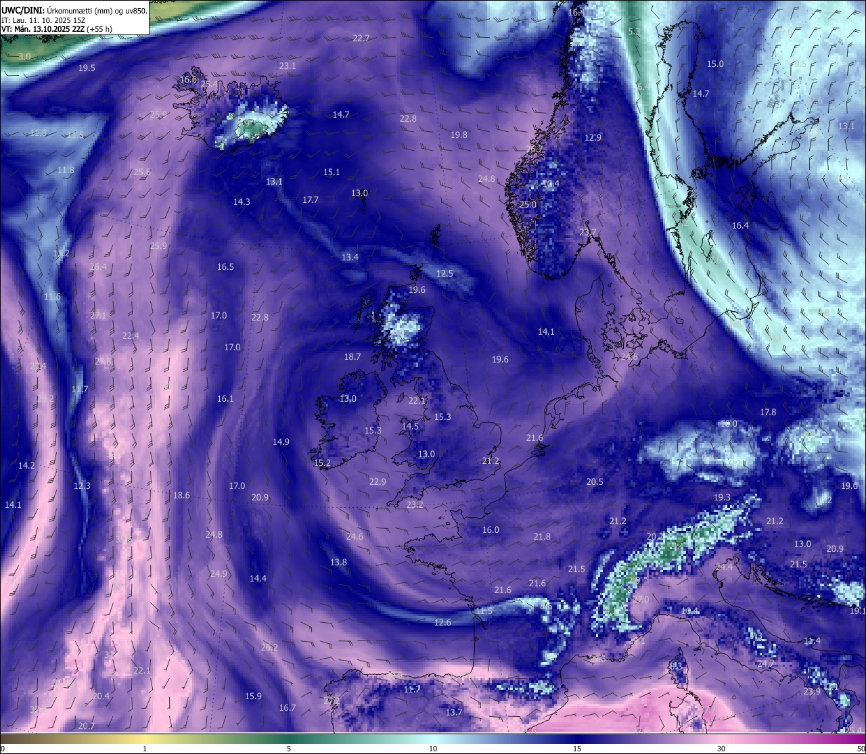
Task: Click the 13.8 value on the map
Action: pyautogui.click(x=338, y=563)
